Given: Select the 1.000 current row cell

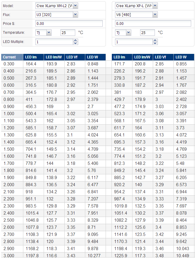Looking at the screenshot, I should (12, 114).
